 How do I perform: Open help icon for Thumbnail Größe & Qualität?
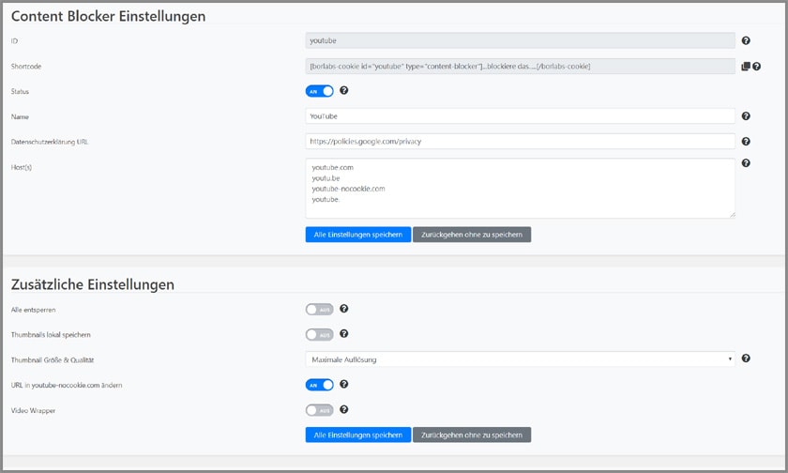tap(746, 359)
